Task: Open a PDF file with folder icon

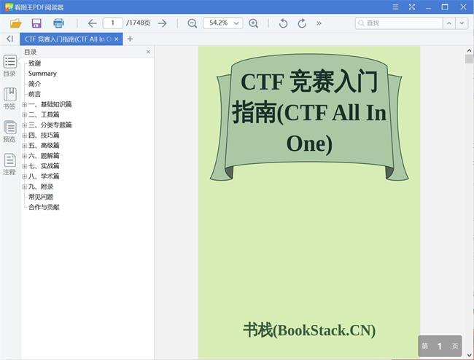Action: pos(15,23)
